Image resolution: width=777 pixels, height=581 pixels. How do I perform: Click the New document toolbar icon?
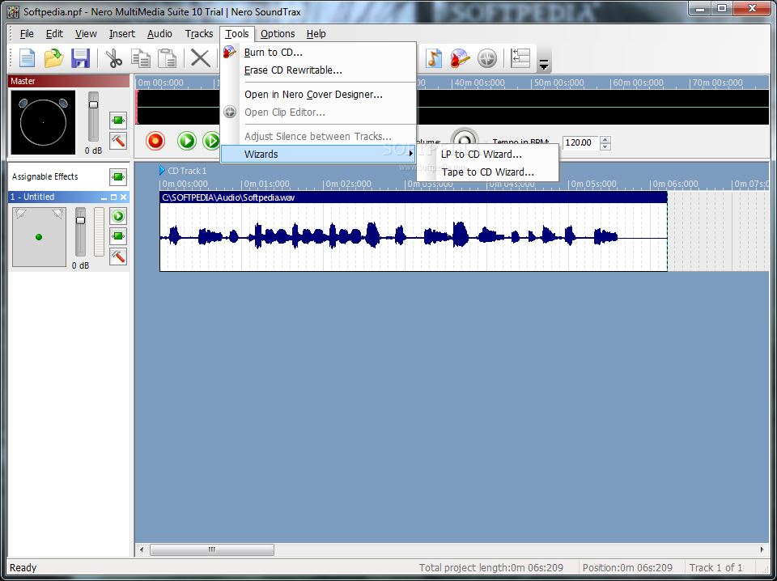pos(27,58)
